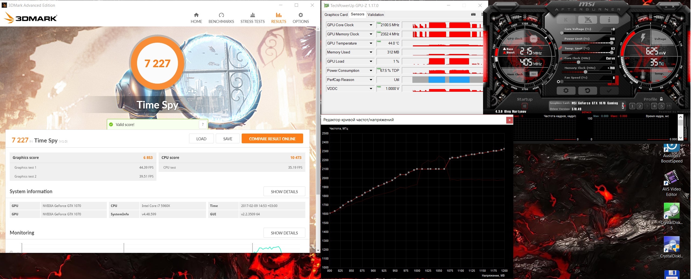Click SAVE button in 3DMark
The width and height of the screenshot is (691, 279).
pos(228,139)
